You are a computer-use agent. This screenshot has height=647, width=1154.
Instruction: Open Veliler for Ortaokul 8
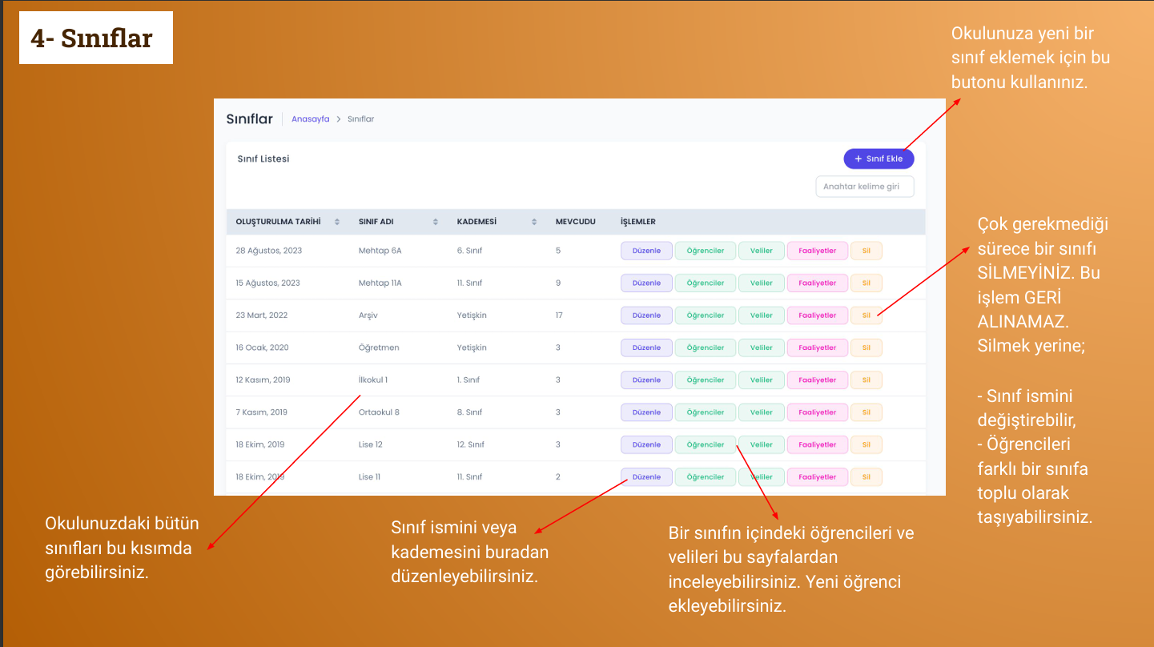click(762, 412)
